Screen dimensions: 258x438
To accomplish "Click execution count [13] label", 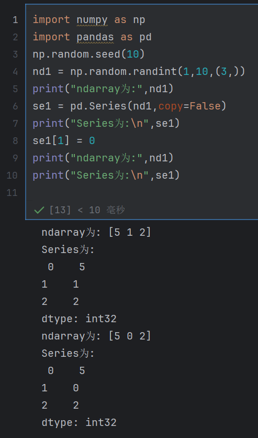I will (x=60, y=210).
